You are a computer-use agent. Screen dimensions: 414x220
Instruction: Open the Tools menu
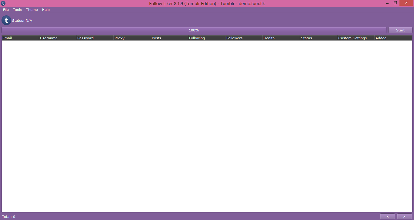coord(17,10)
